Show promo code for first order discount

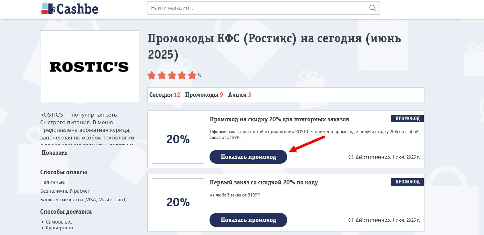pos(248,220)
